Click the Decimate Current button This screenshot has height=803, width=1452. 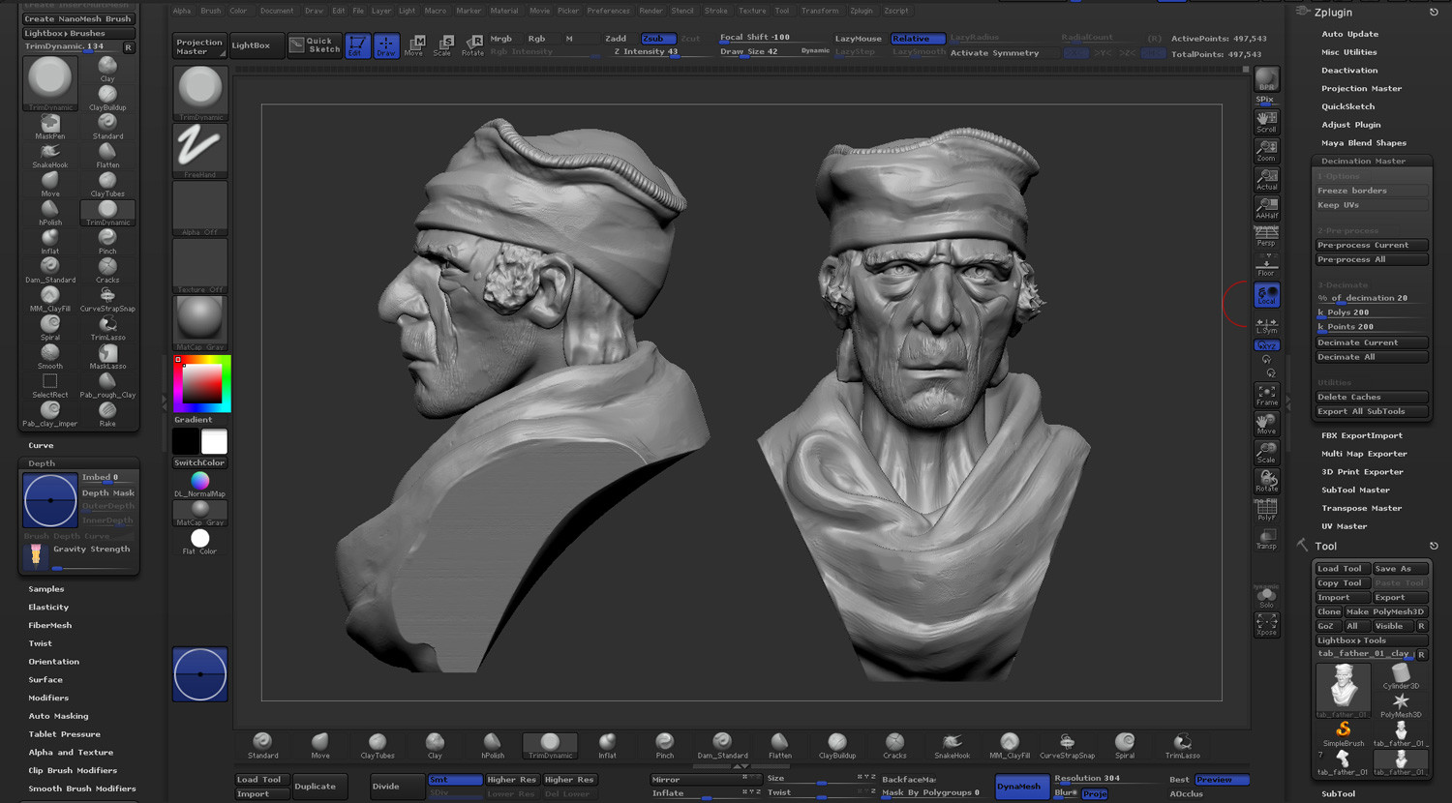pos(1370,342)
